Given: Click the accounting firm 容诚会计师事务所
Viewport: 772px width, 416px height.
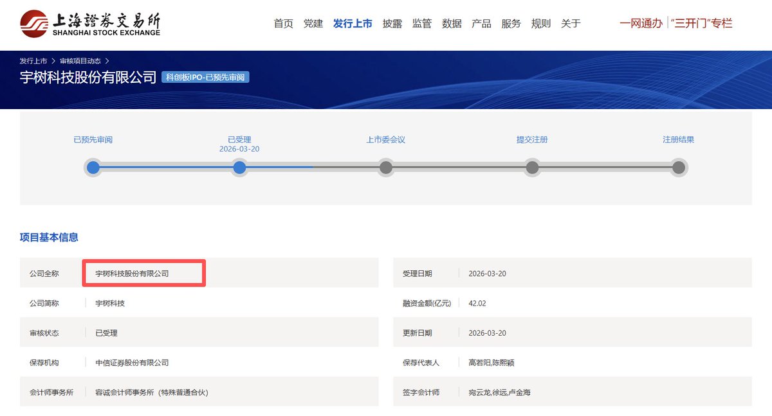Looking at the screenshot, I should tap(152, 392).
